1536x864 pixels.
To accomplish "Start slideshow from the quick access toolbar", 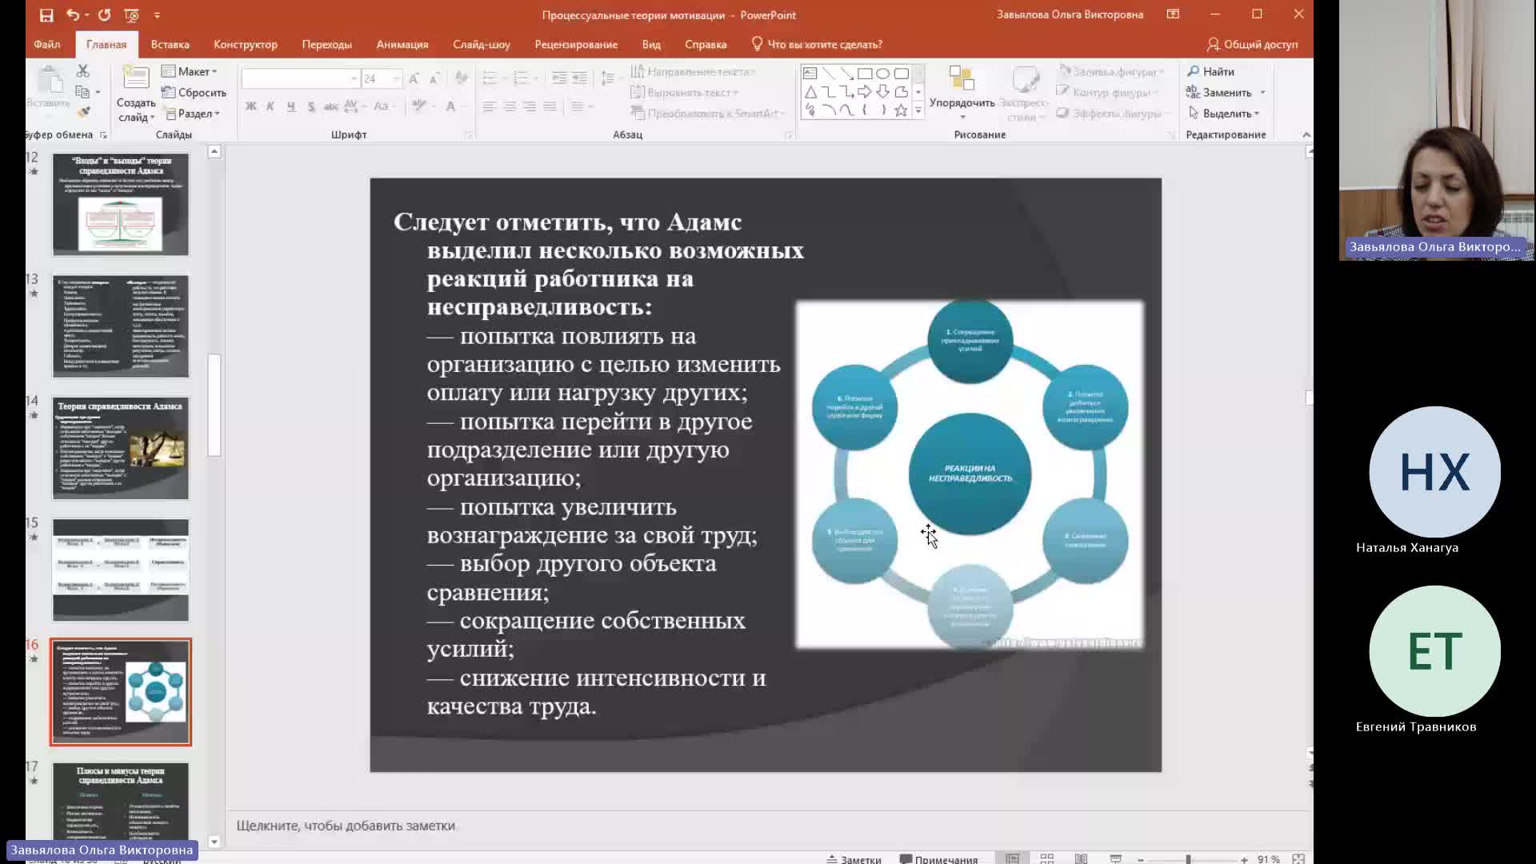I will [x=131, y=14].
